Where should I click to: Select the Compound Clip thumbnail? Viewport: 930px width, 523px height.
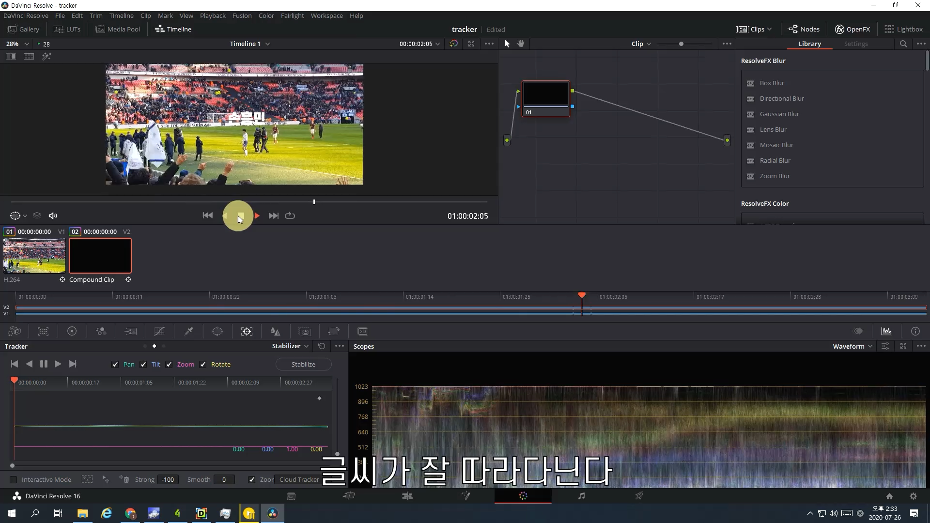pos(100,256)
